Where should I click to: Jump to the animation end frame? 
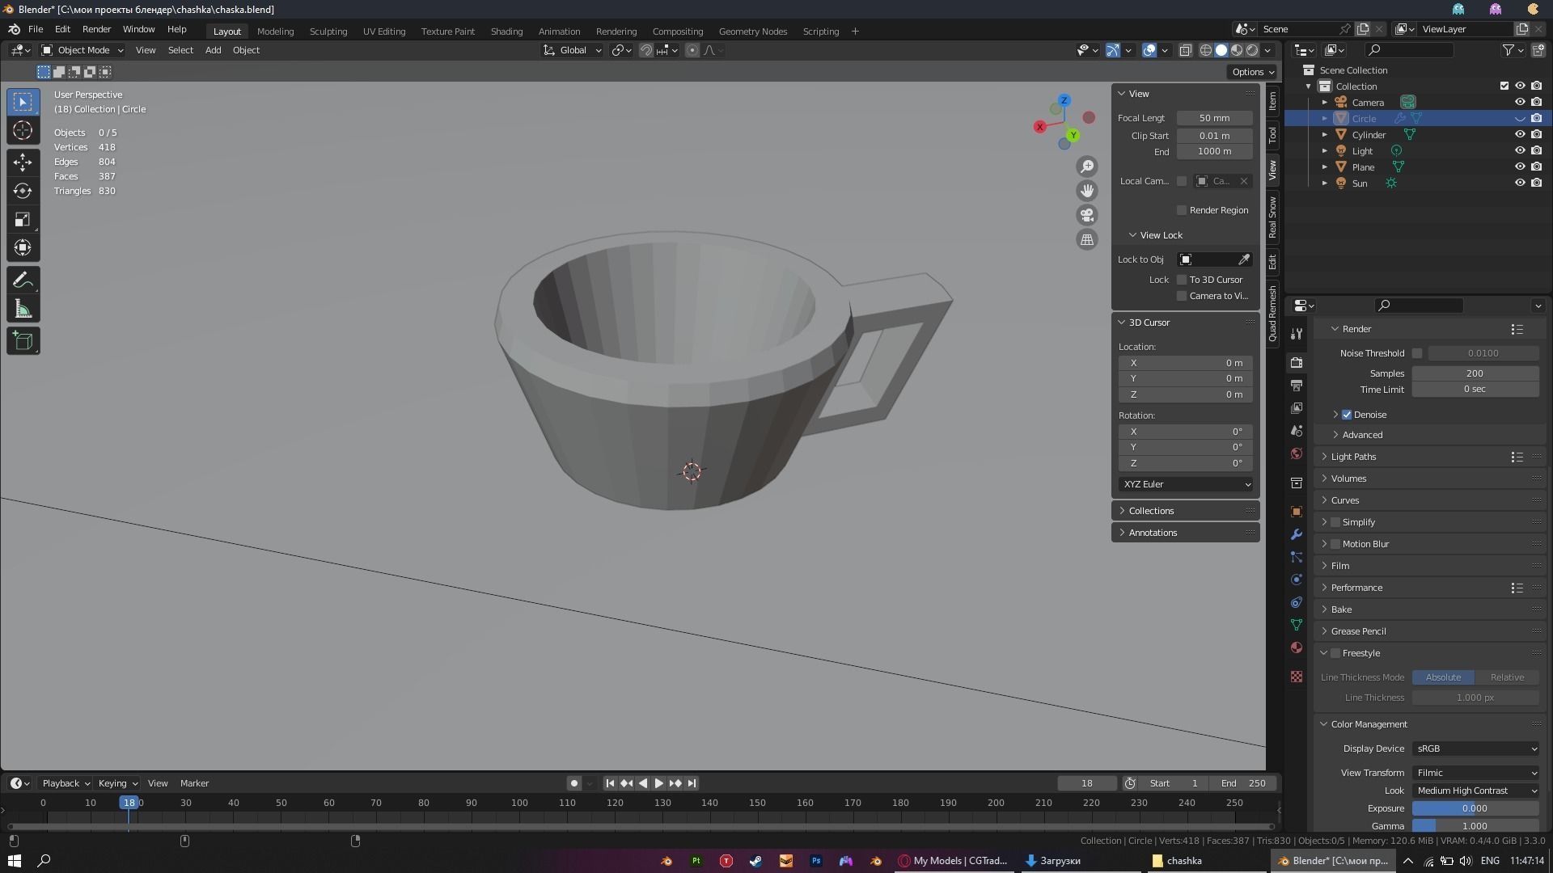(692, 783)
